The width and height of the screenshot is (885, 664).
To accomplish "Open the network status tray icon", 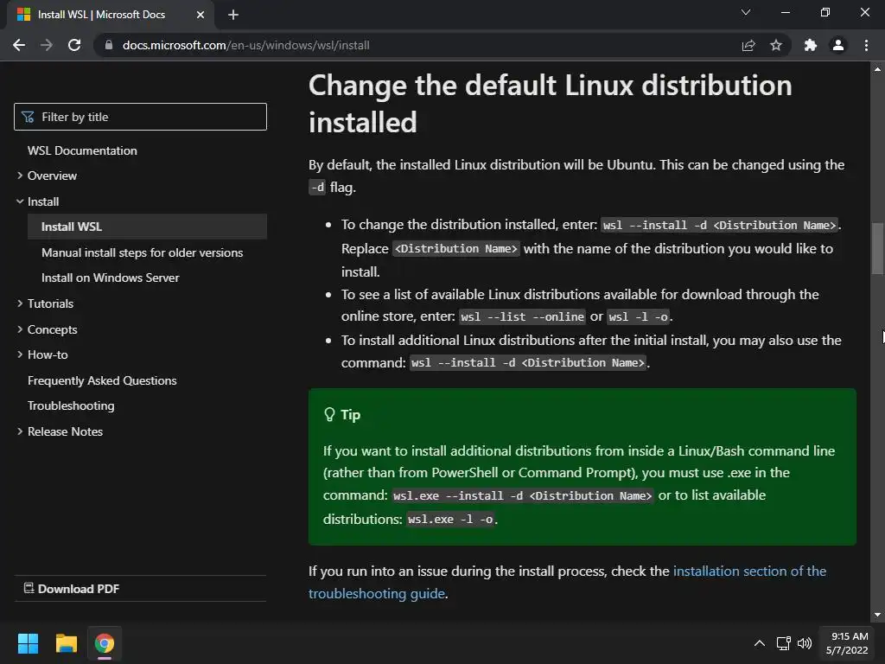I will (783, 643).
